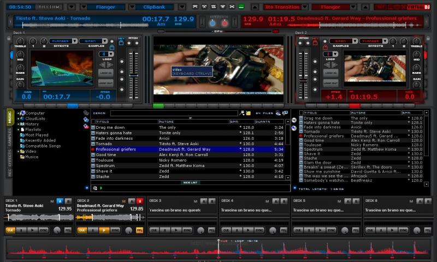Click the LOOP IN button on Deck 1

coord(105,73)
